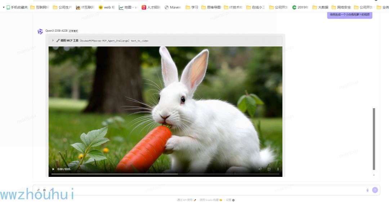This screenshot has width=389, height=202.
Task: Open the 设置 settings footer link
Action: click(x=230, y=200)
